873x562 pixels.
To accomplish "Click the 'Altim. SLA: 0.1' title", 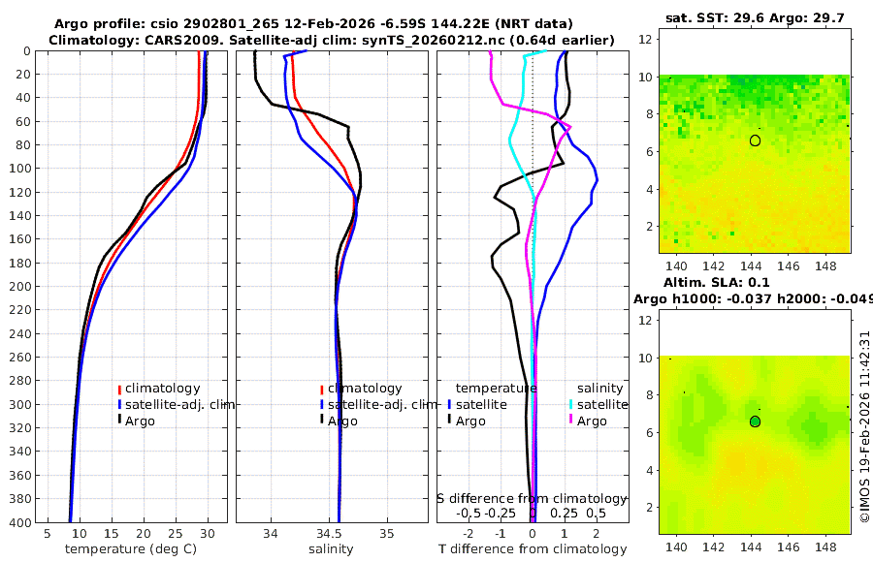I will click(x=716, y=283).
